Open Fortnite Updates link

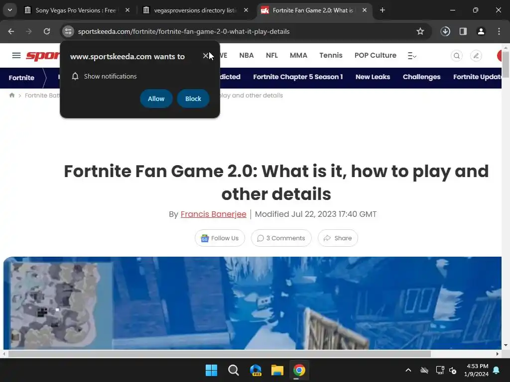click(477, 77)
